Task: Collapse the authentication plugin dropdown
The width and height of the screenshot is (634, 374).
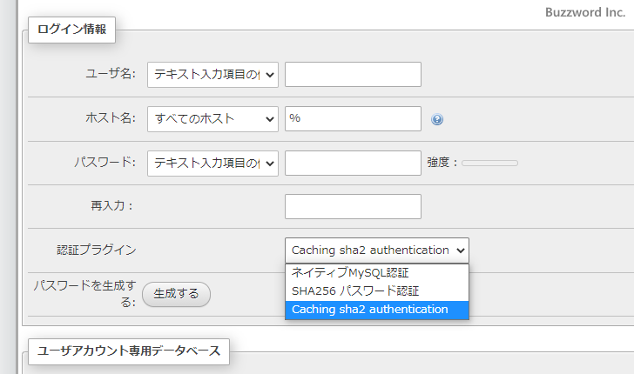Action: pyautogui.click(x=377, y=250)
